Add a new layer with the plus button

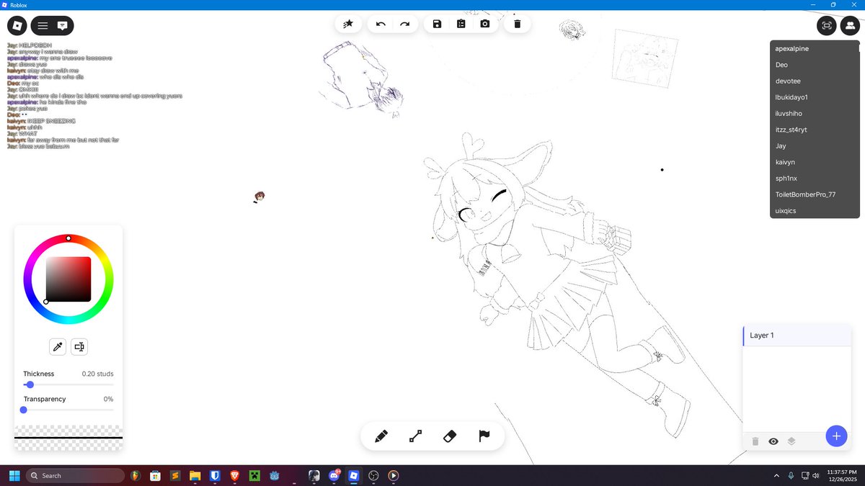tap(836, 436)
